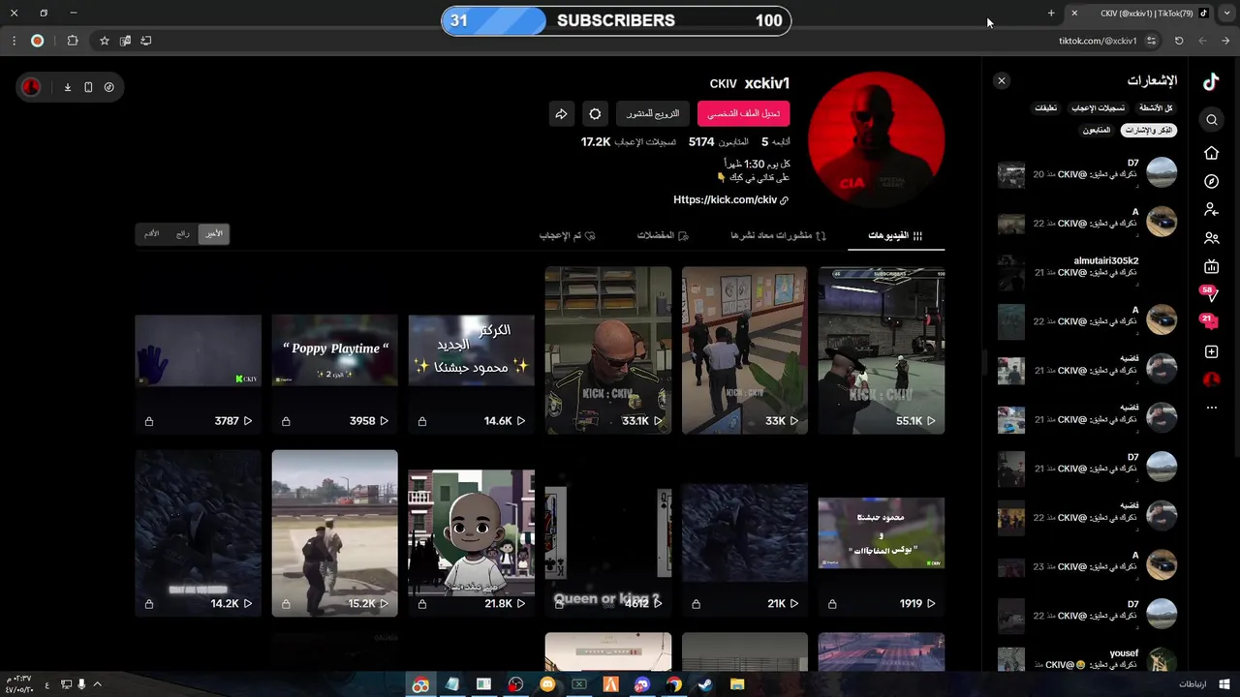
Task: Open the activity inbox icon with badge 21
Action: pos(1210,322)
